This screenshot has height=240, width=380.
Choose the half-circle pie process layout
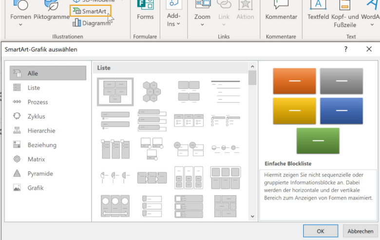point(115,178)
